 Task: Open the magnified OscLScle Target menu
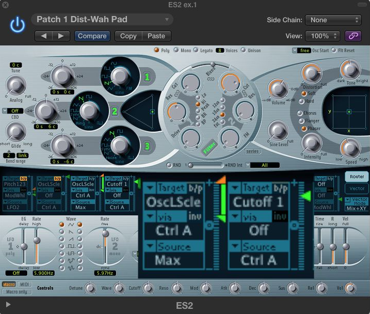173,188
